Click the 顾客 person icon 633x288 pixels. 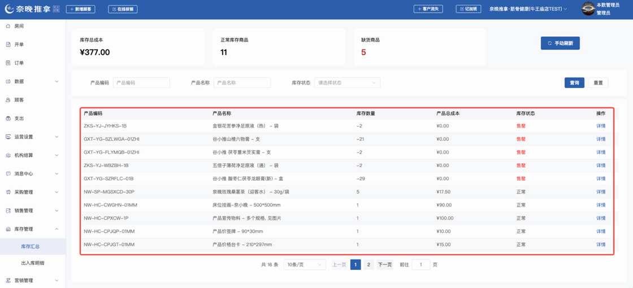pos(8,99)
